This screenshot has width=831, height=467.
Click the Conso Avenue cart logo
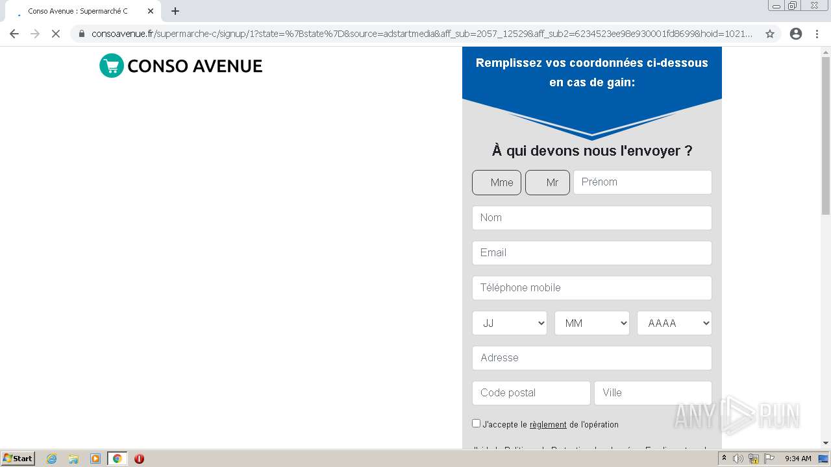112,66
